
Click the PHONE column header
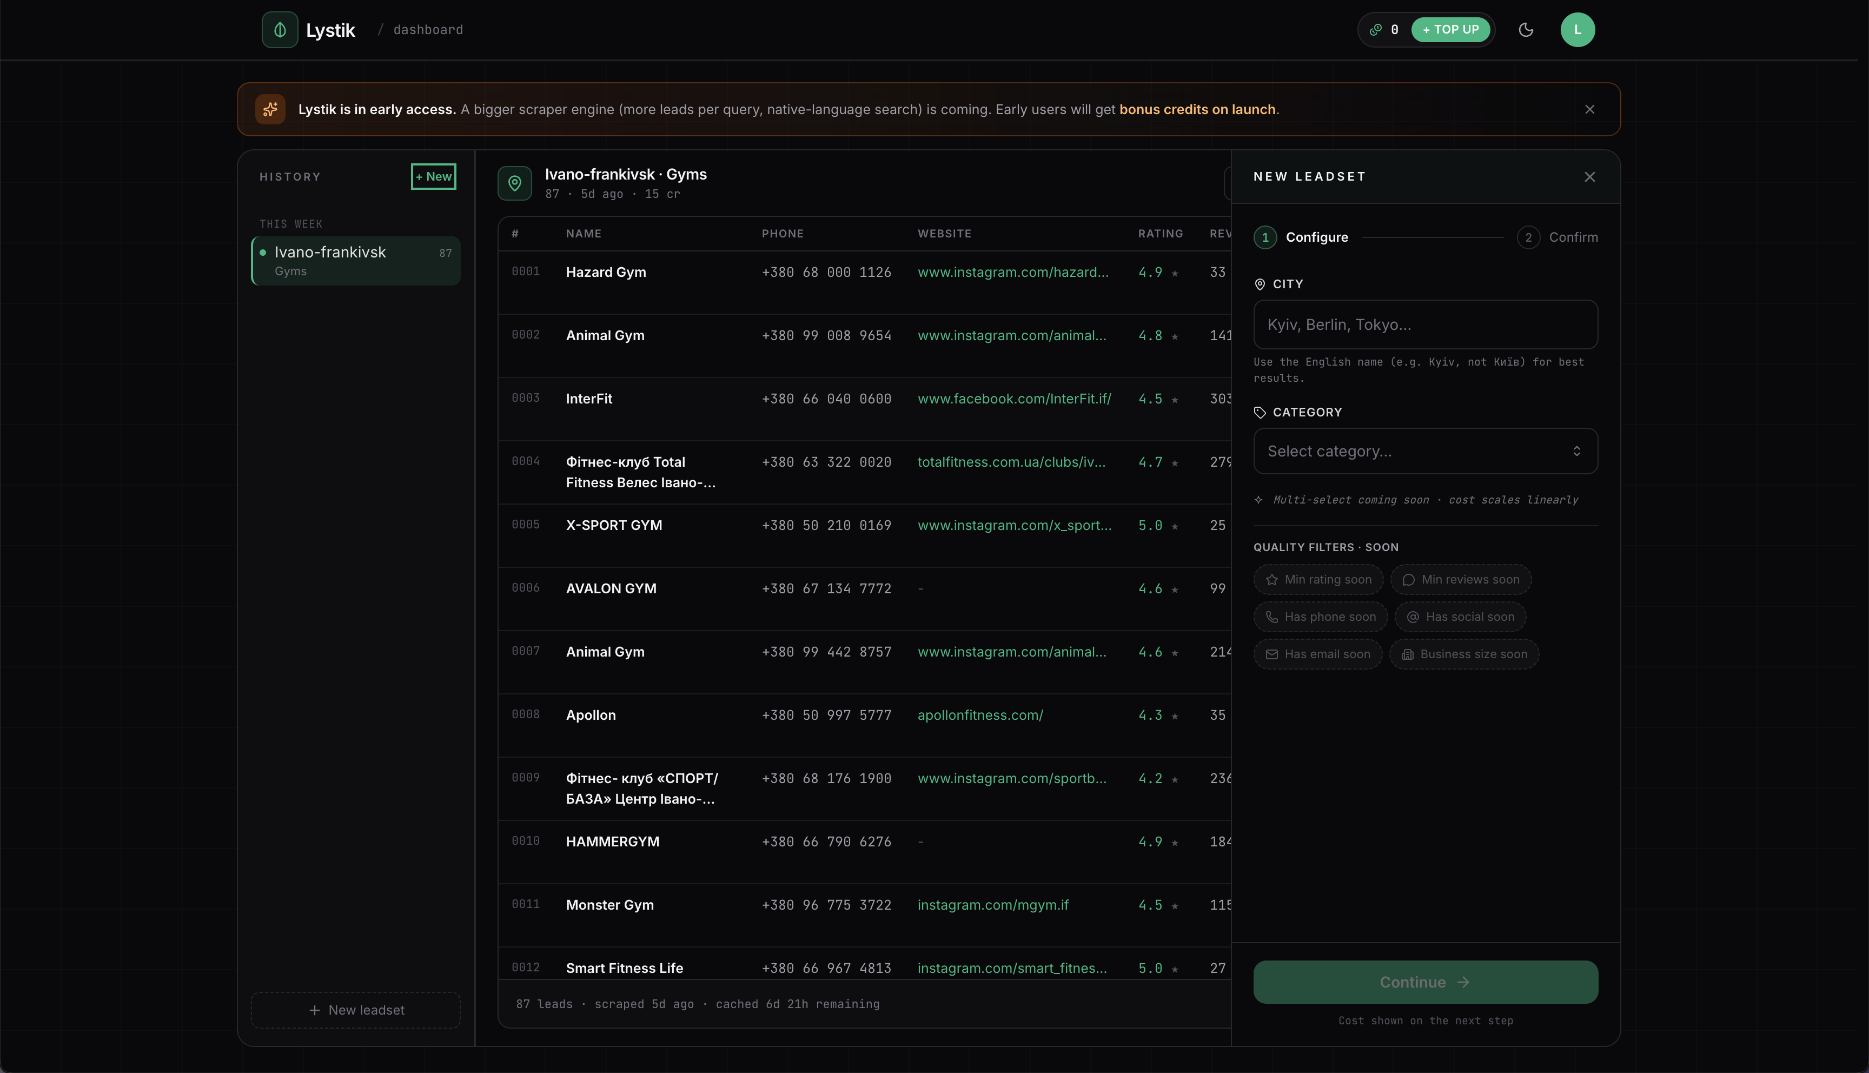coord(783,234)
